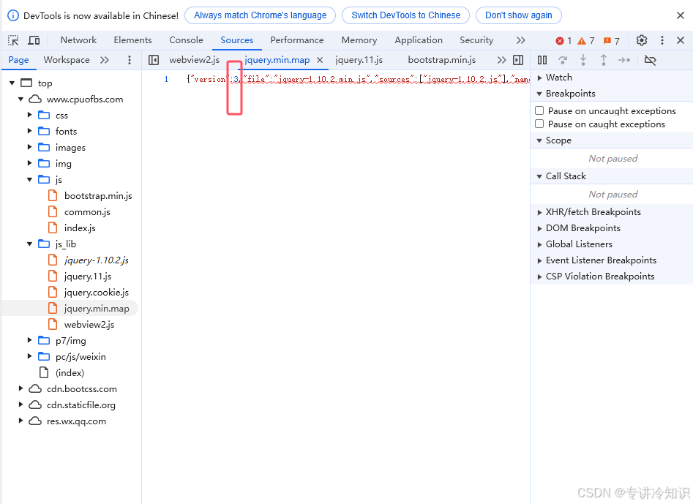Click the step out of current function icon

click(604, 60)
